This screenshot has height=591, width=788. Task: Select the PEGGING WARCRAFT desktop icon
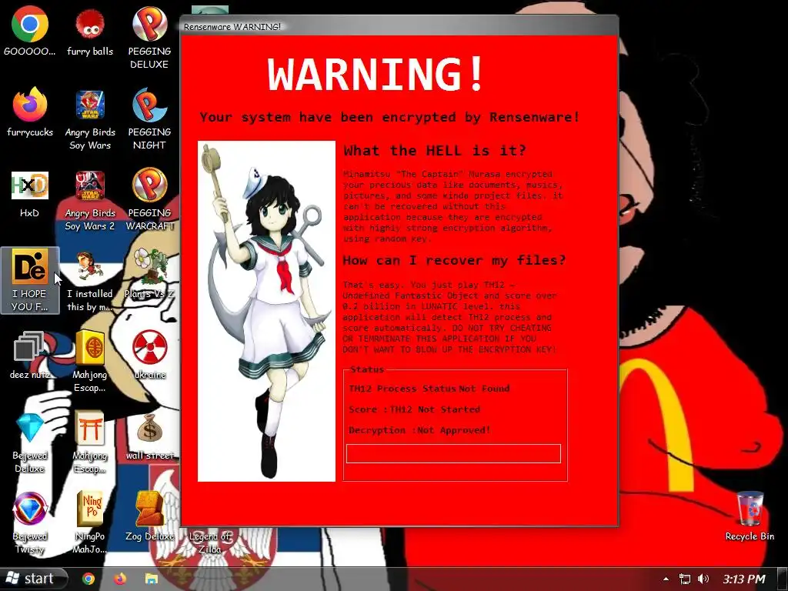[x=149, y=200]
